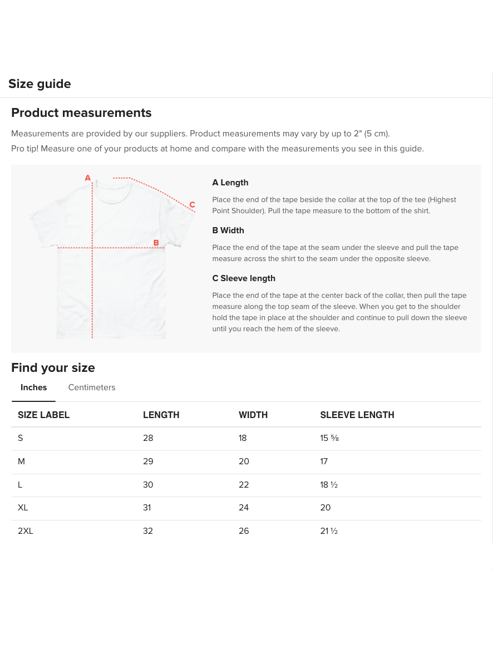Click the 18 ½ sleeve length value
This screenshot has width=493, height=668.
329,485
